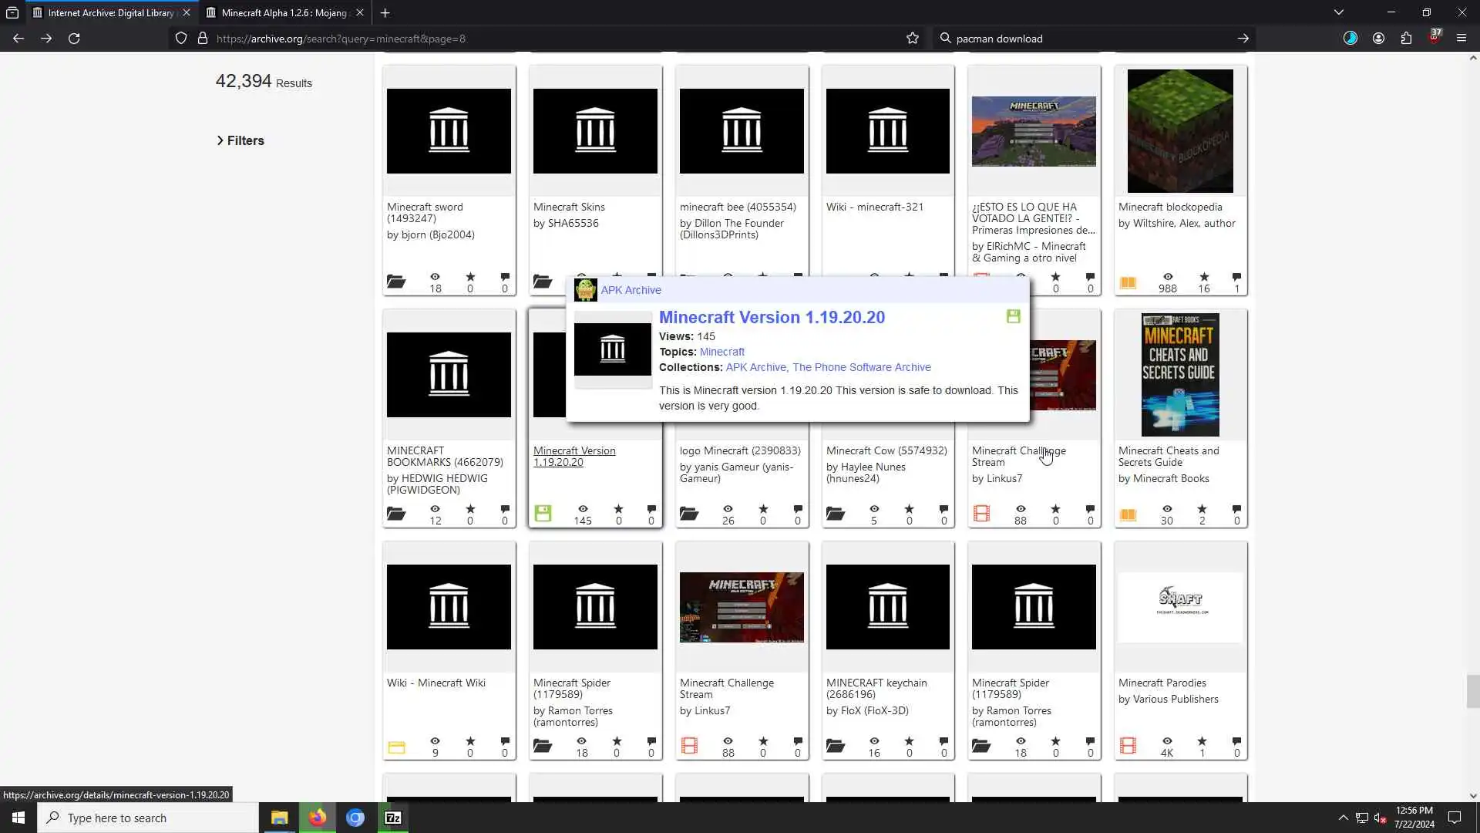Bookmark this page with the star icon

913,39
